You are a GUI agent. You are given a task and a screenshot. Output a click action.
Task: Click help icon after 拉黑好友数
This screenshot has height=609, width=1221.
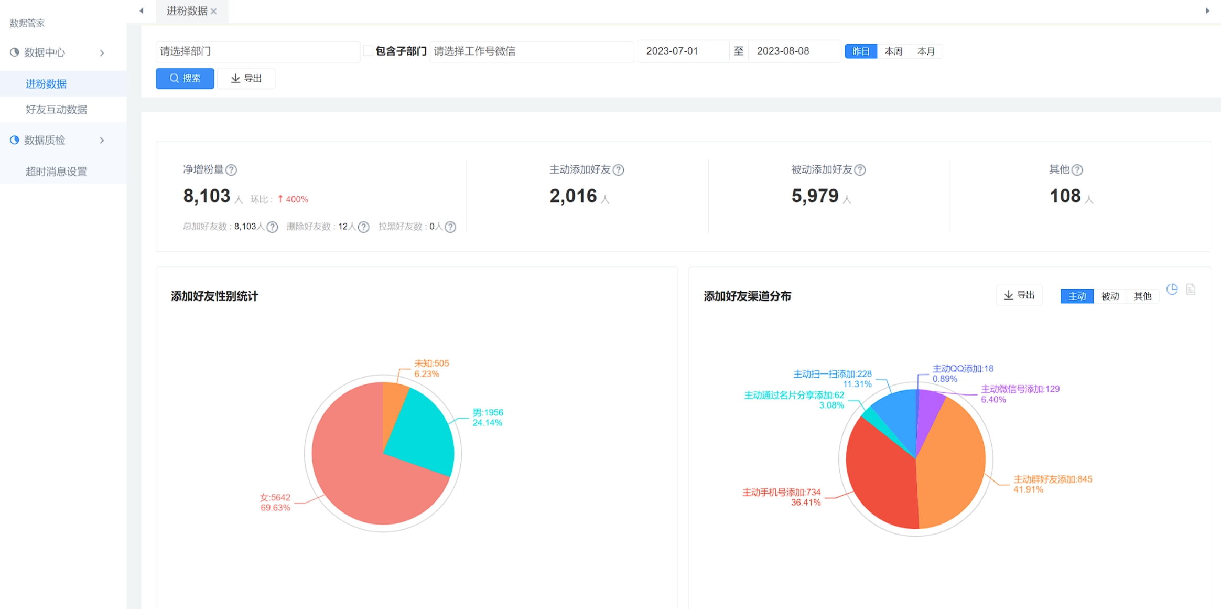click(450, 227)
